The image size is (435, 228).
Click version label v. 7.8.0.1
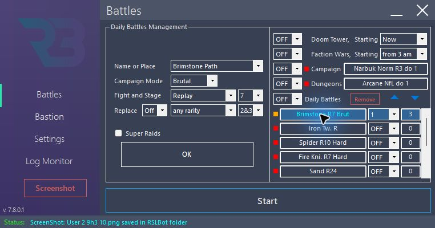(x=14, y=210)
